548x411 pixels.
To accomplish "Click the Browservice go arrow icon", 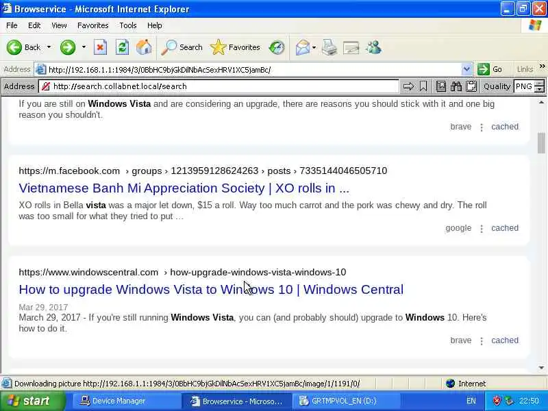I will [x=408, y=86].
